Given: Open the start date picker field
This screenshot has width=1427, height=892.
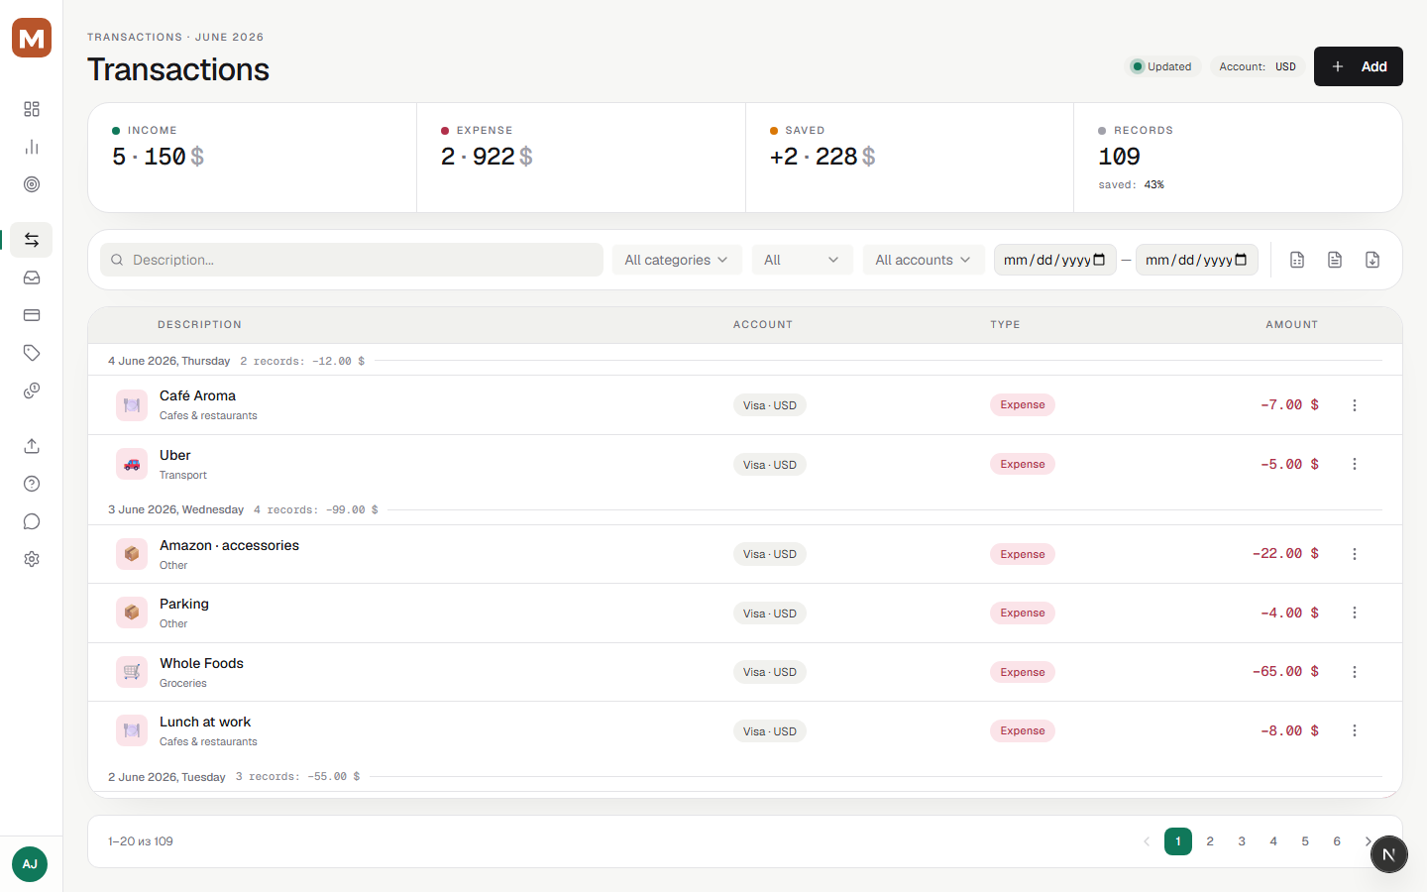Looking at the screenshot, I should click(1055, 260).
